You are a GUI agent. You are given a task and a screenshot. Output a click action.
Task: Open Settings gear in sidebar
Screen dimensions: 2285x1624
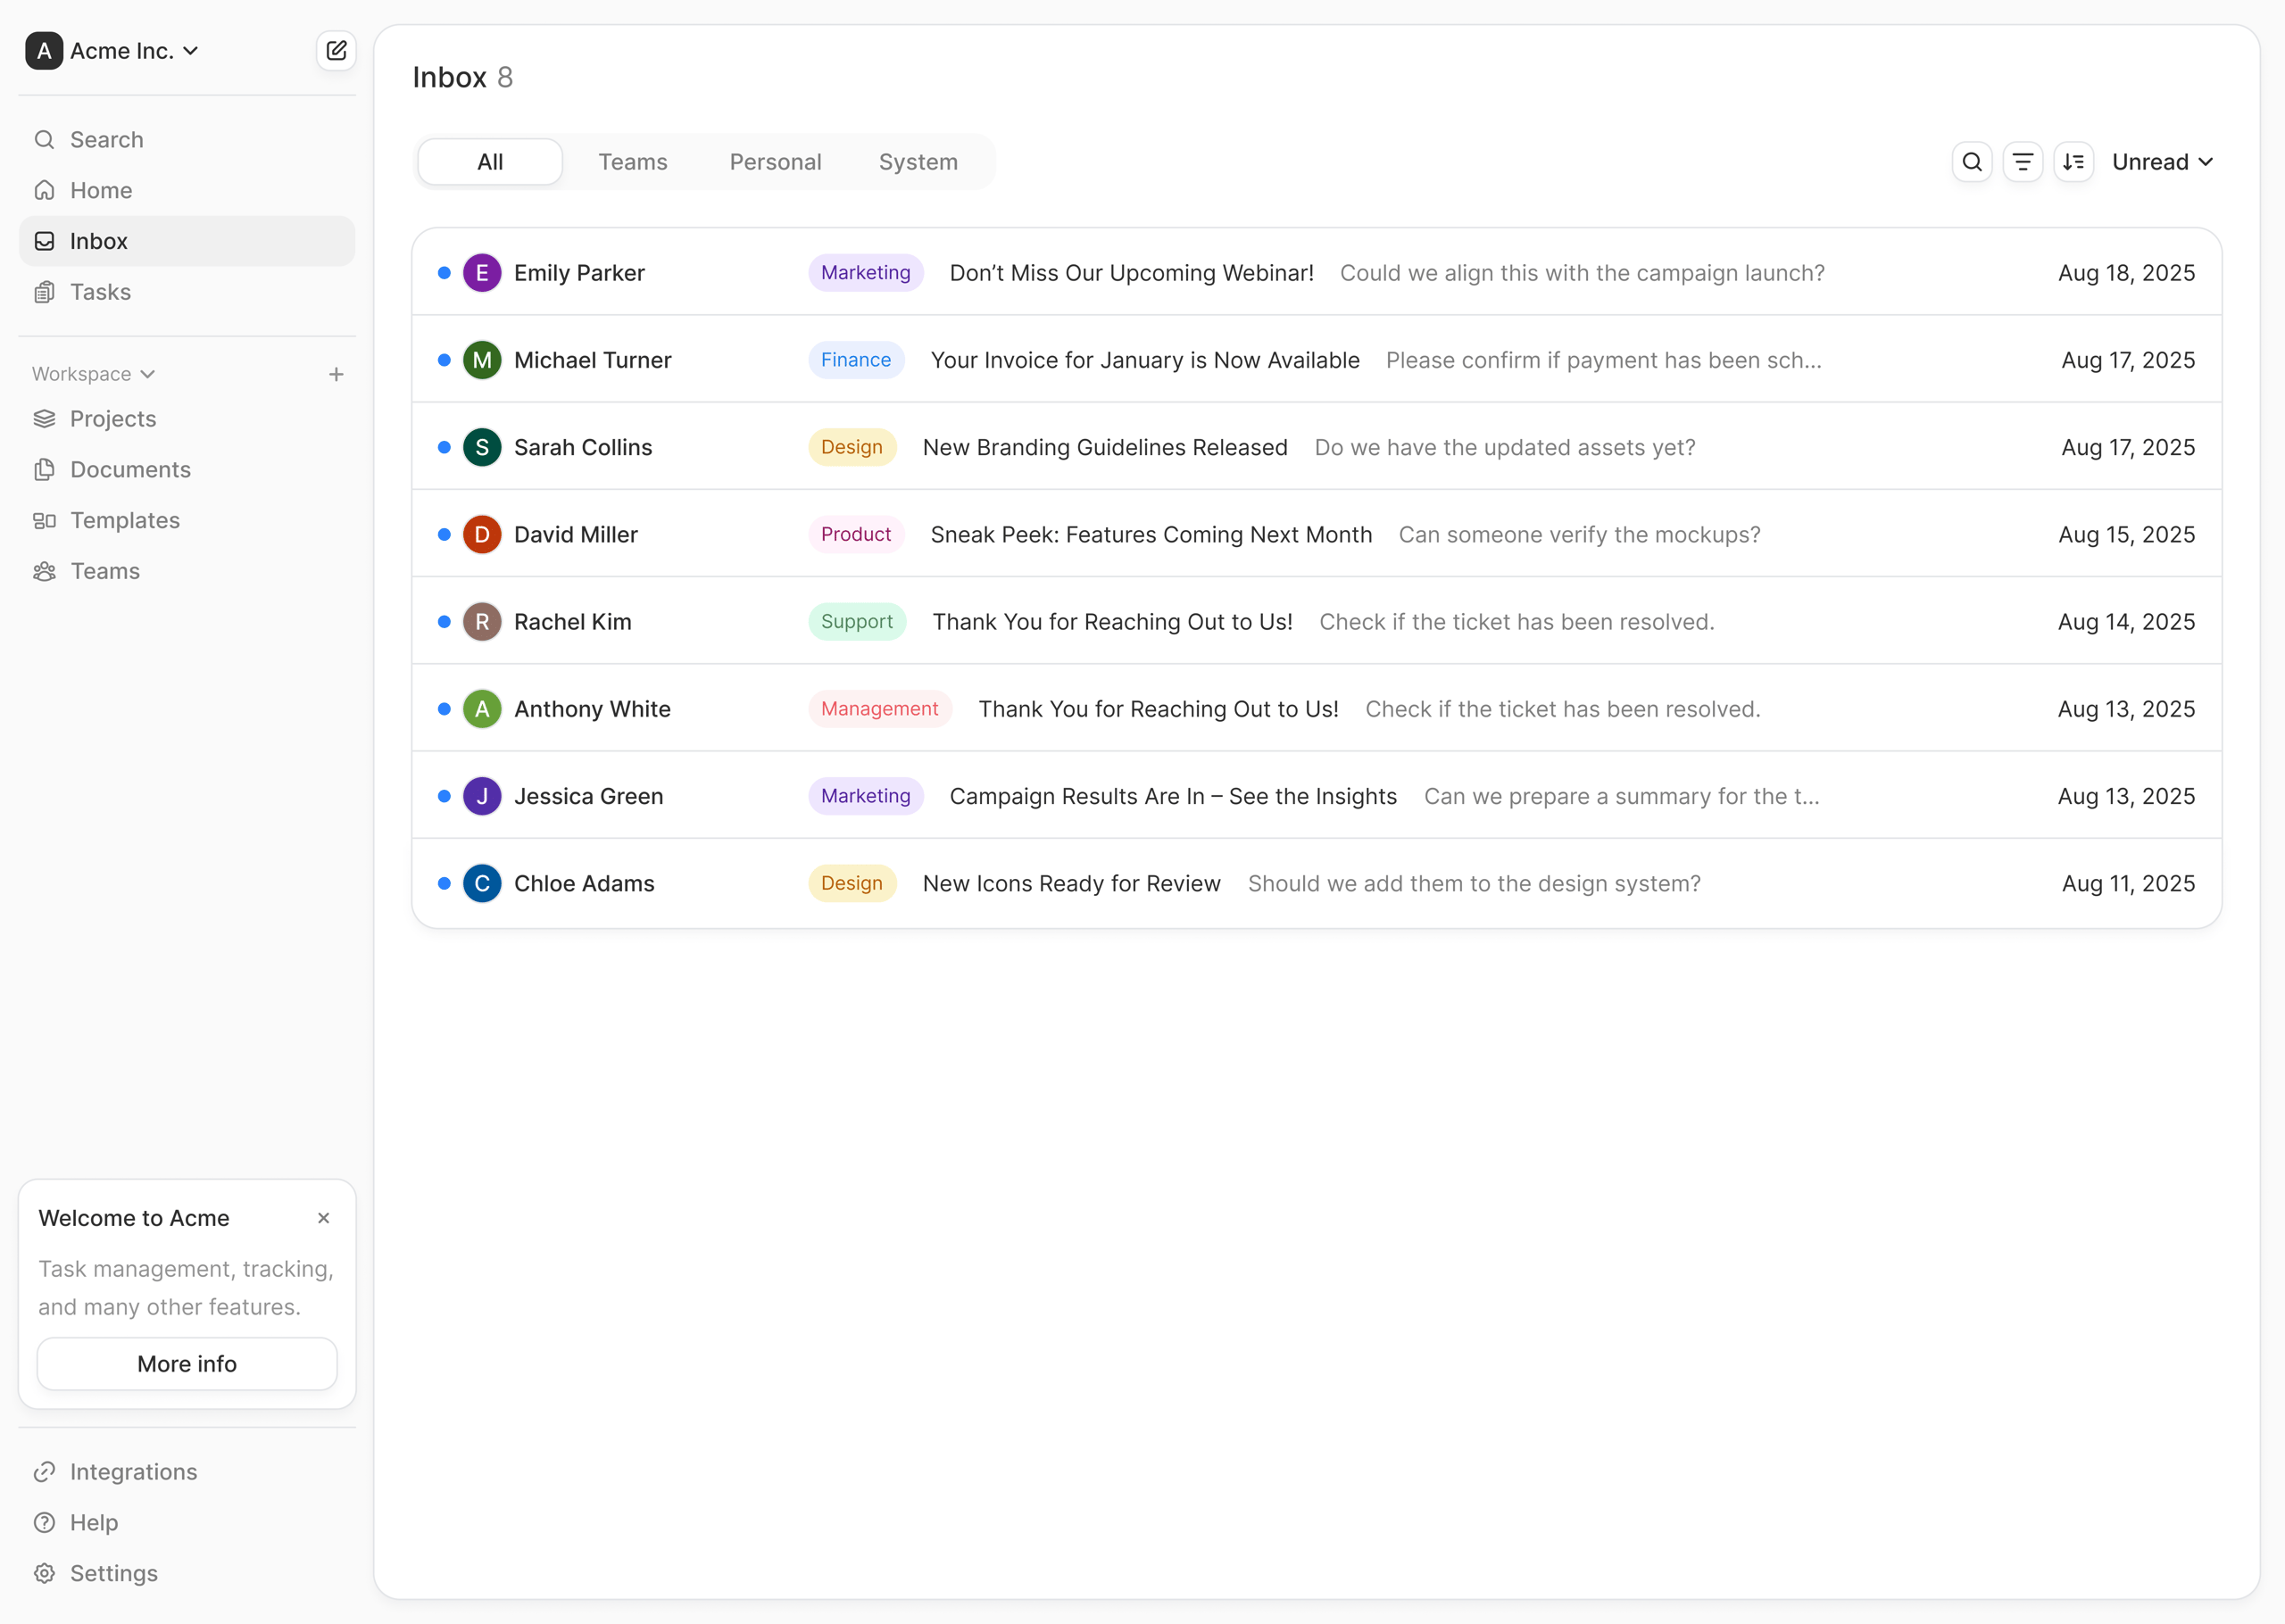44,1573
